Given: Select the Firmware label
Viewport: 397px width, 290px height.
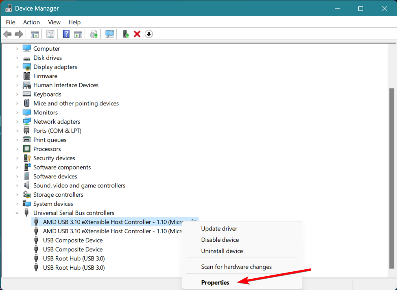Looking at the screenshot, I should coord(45,76).
